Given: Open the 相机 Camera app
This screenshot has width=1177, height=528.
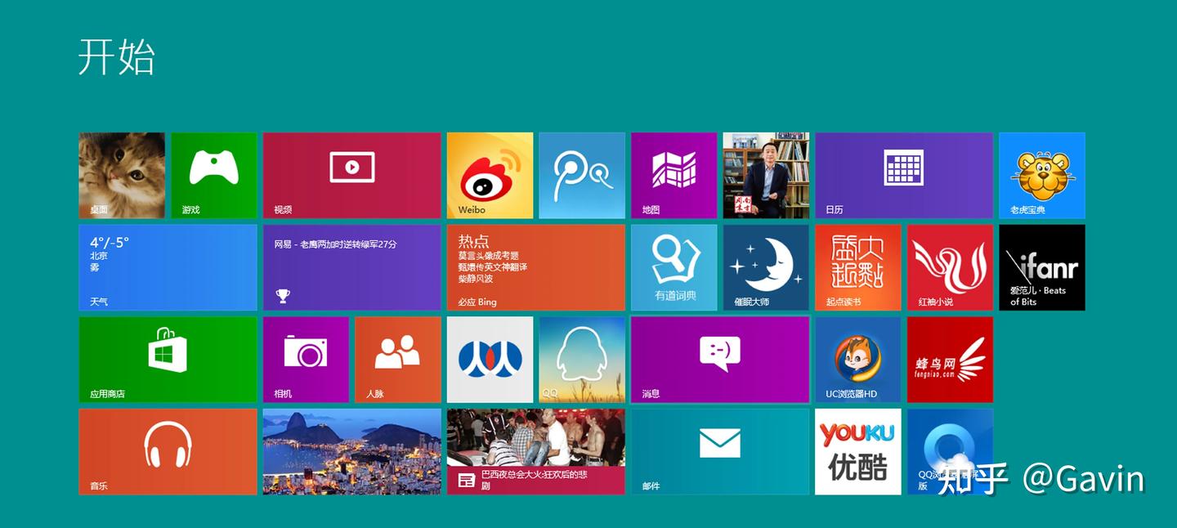Looking at the screenshot, I should (306, 360).
